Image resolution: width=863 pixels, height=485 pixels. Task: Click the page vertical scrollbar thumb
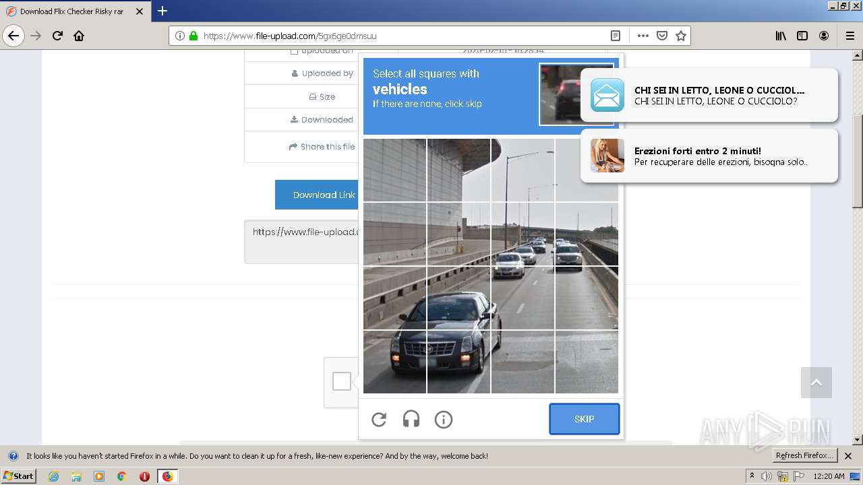coord(858,162)
